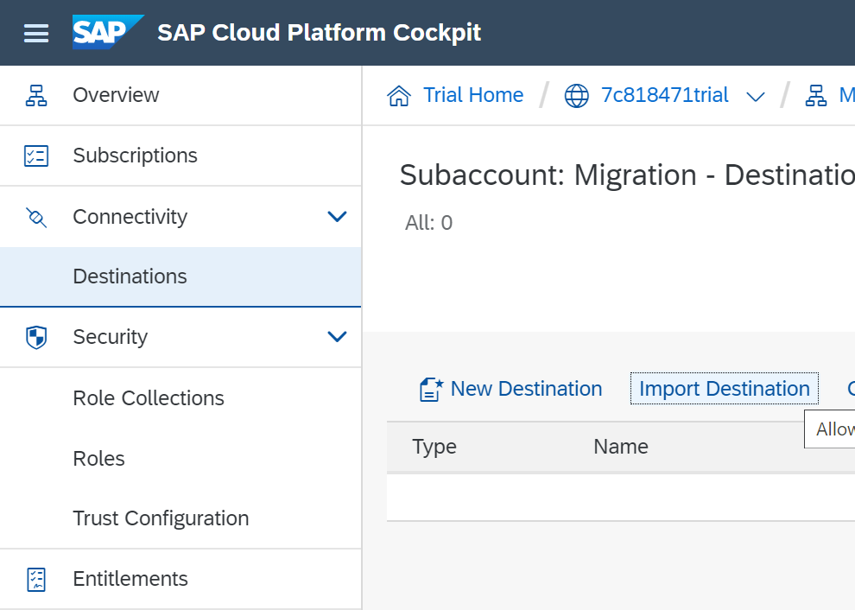Click the Security menu label
The width and height of the screenshot is (855, 610).
point(111,337)
